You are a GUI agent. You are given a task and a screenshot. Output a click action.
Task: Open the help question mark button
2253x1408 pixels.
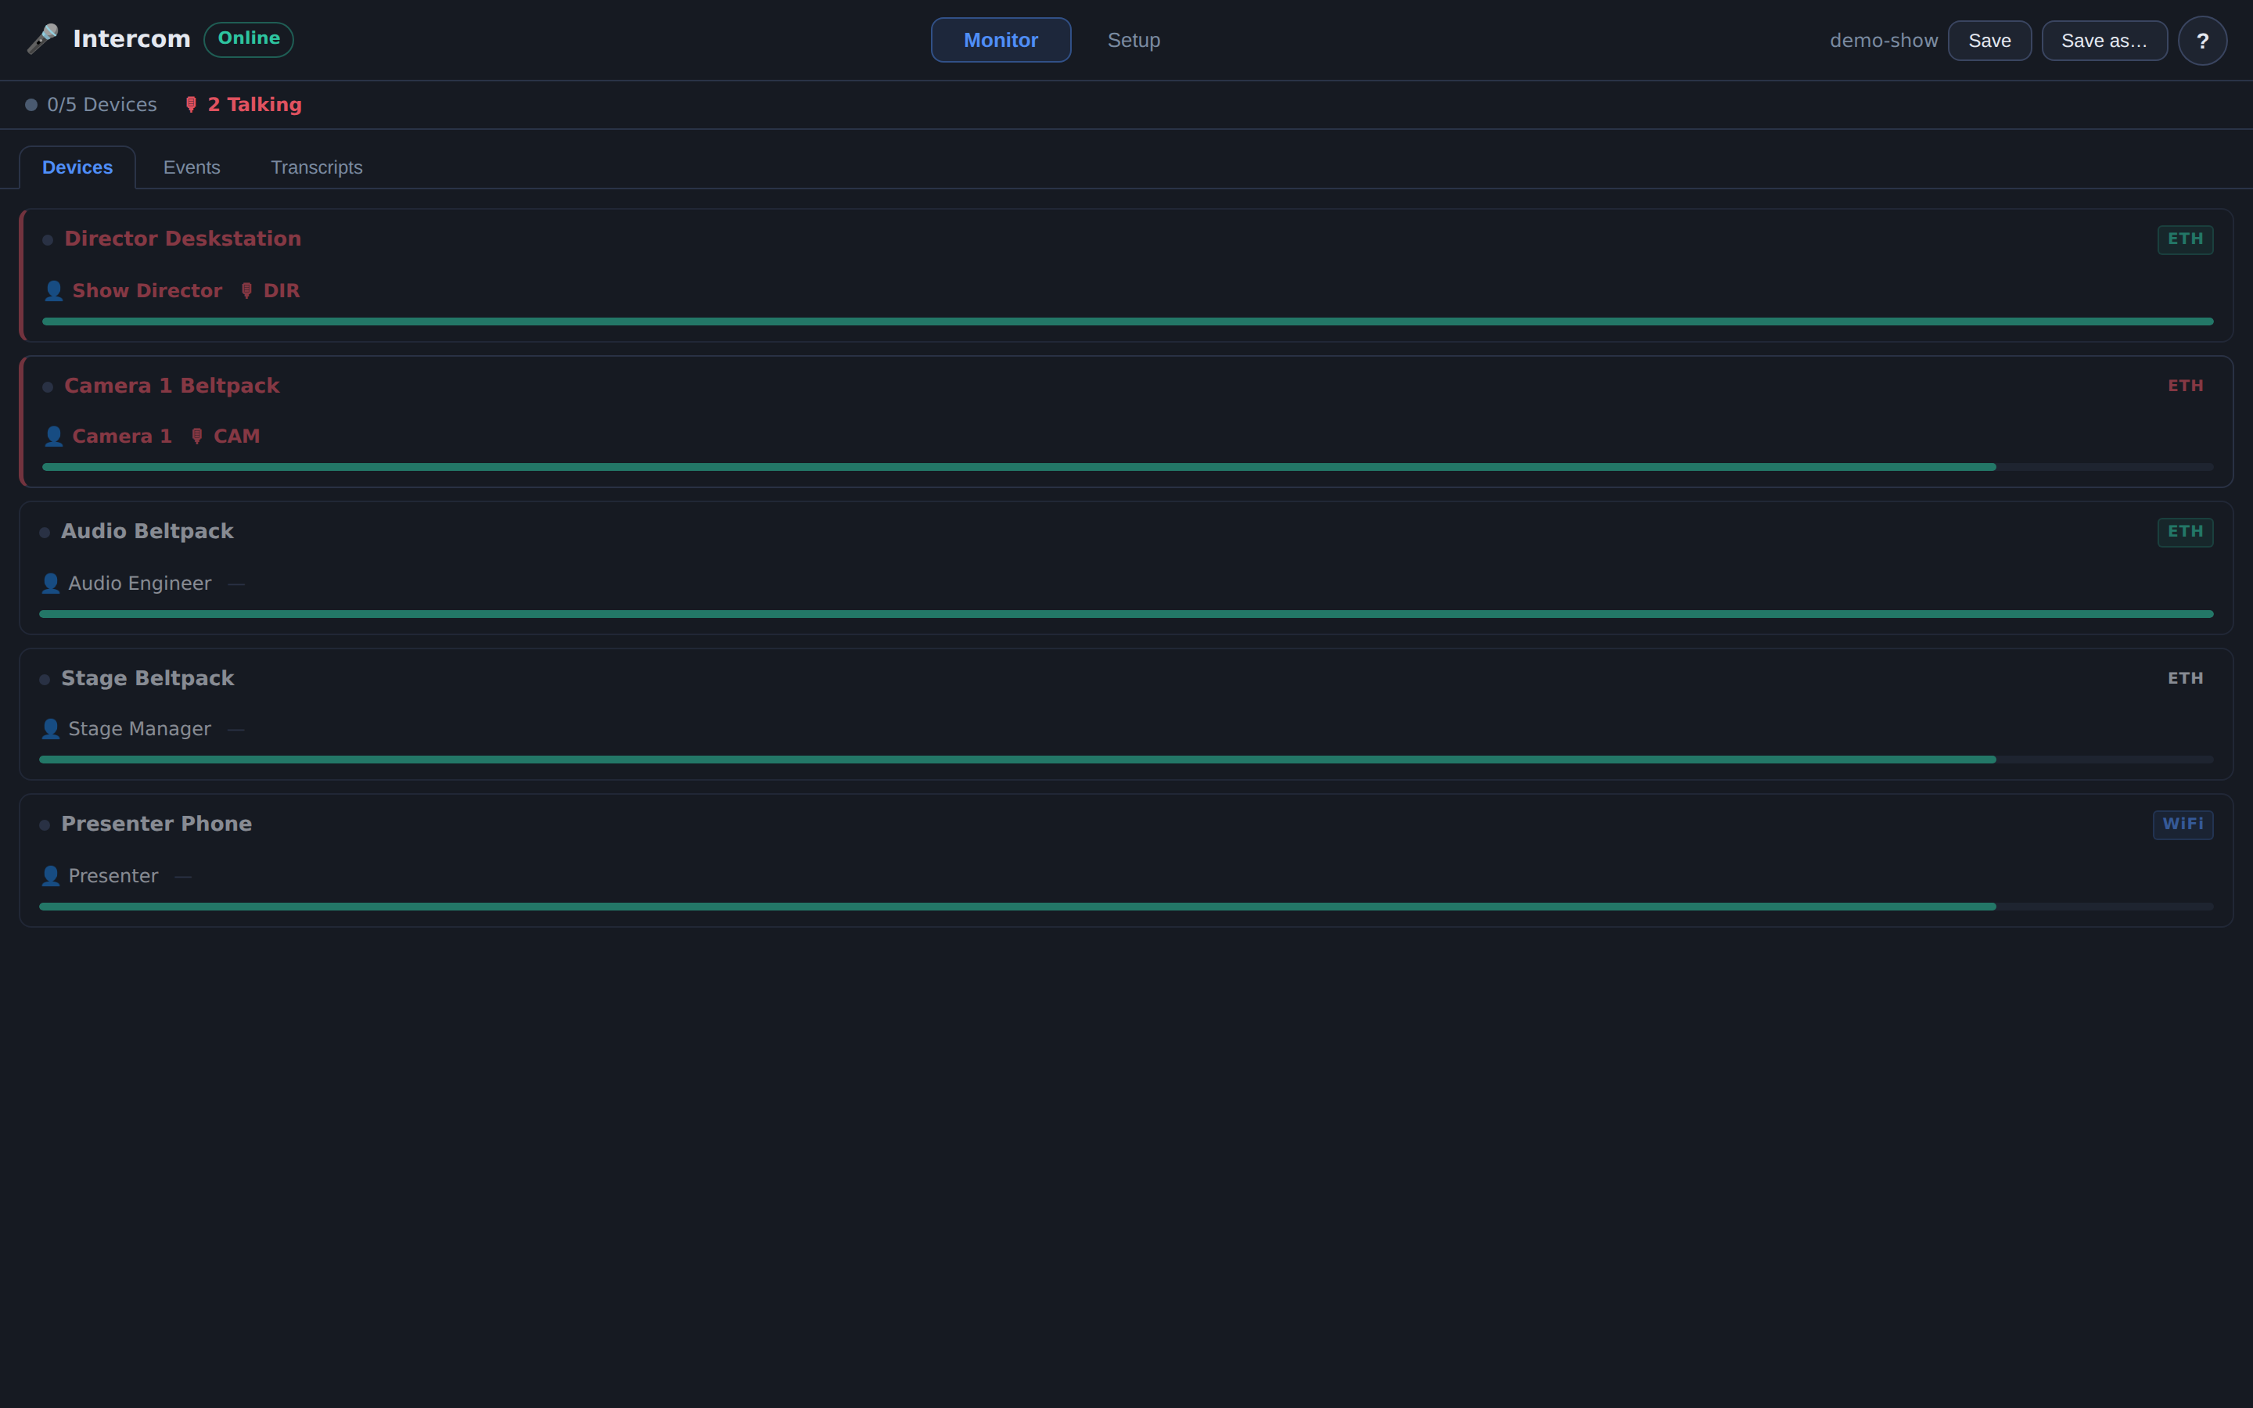pos(2202,40)
